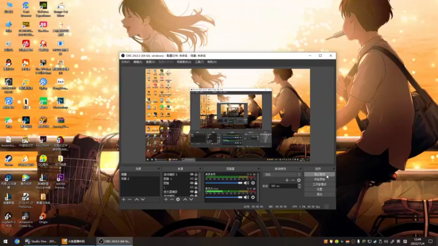Open QQ penguin desktop shortcut
The image size is (438, 246).
tap(9, 65)
